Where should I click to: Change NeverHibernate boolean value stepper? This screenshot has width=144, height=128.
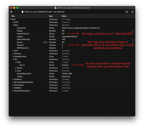coord(133,39)
